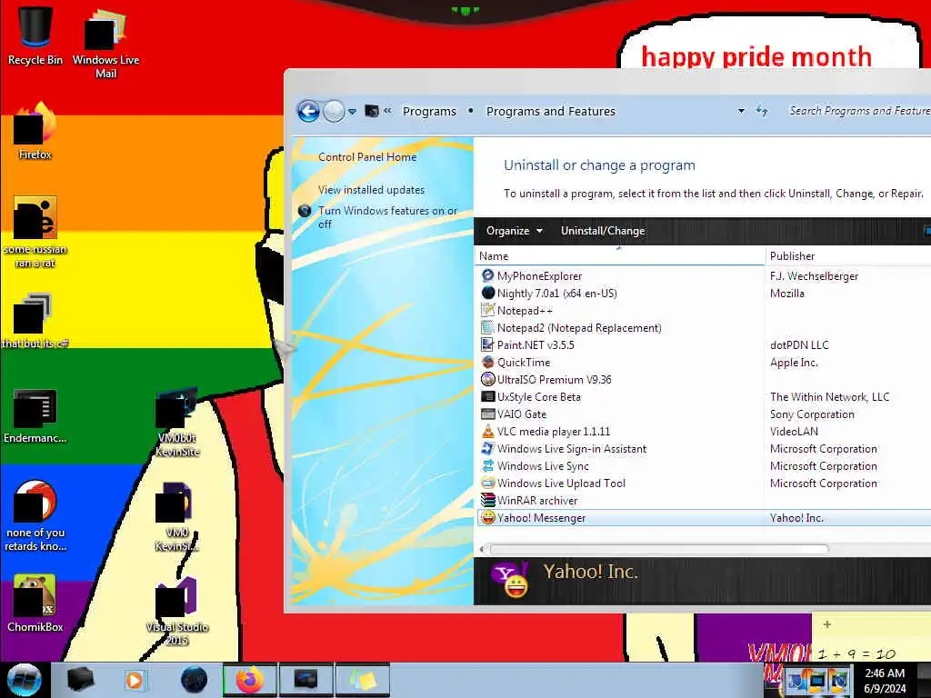Screen dimensions: 931x698
Task: Click in the Search Programs and Features box
Action: [x=858, y=110]
